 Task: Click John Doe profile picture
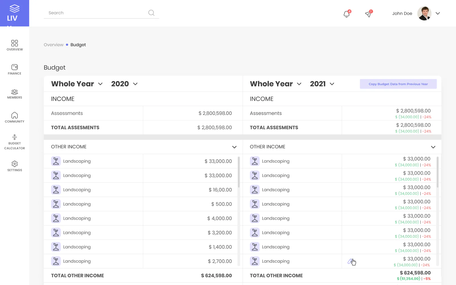424,13
